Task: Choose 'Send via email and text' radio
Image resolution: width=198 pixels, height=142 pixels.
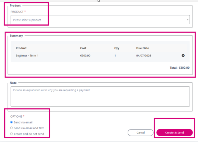Action: [x=12, y=128]
